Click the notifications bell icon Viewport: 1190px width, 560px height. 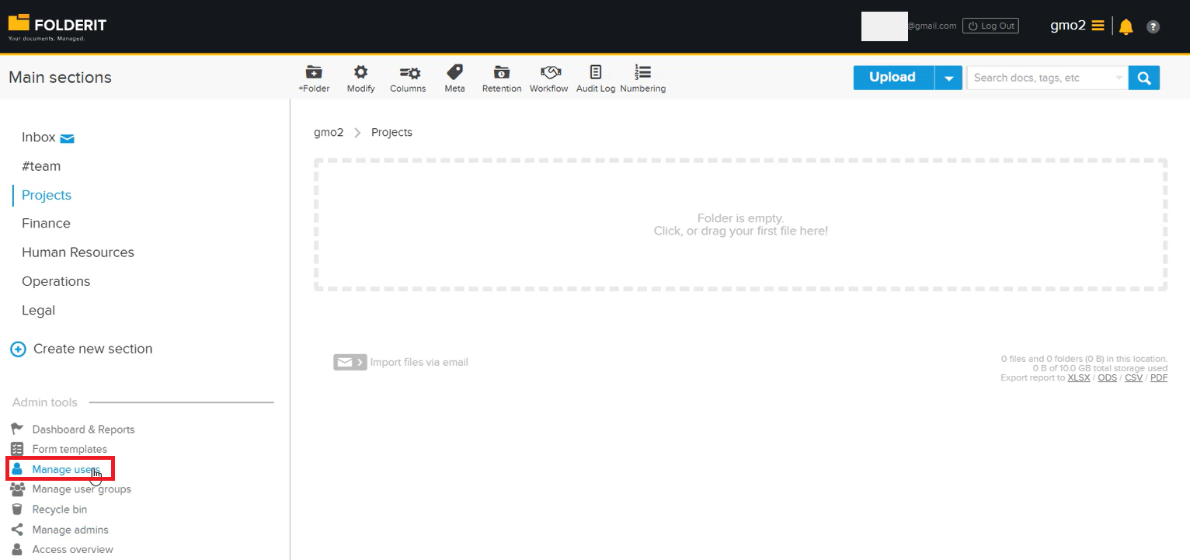tap(1126, 26)
